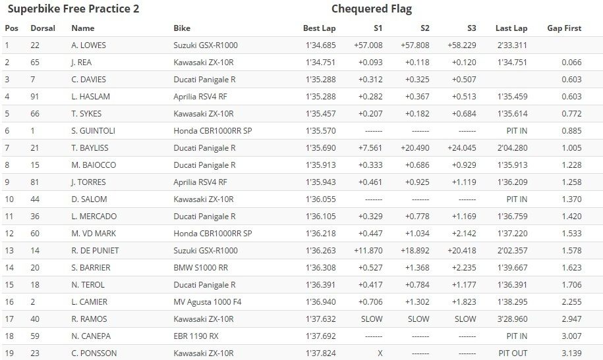Click T. BAYLISS rider name

pos(90,148)
